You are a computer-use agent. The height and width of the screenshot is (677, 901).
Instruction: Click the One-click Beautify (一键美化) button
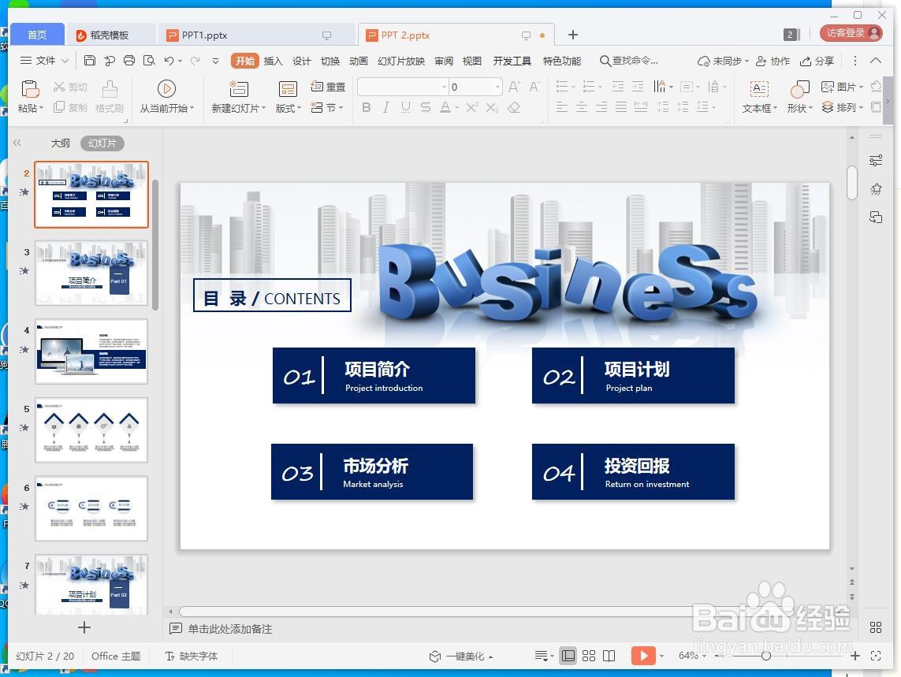462,657
